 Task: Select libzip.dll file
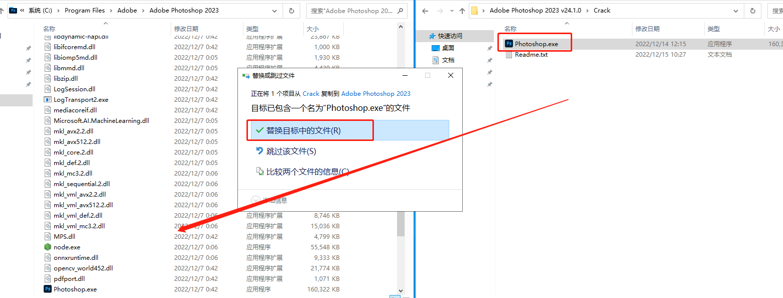point(65,78)
